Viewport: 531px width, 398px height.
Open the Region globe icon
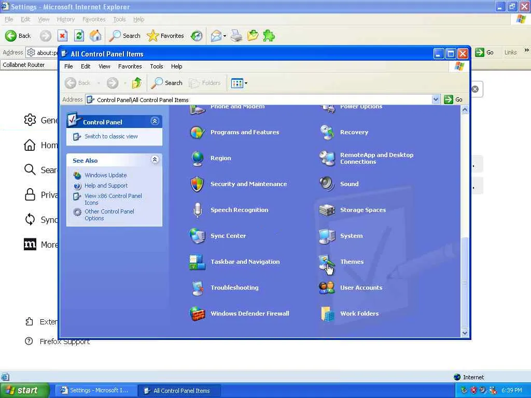[197, 159]
